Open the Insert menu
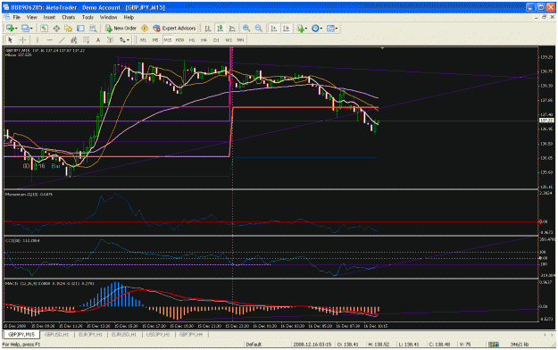The image size is (558, 350). pos(49,17)
